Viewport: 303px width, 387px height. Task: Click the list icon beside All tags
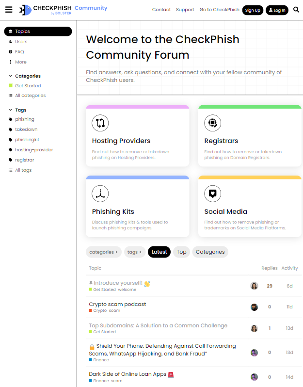tap(10, 170)
